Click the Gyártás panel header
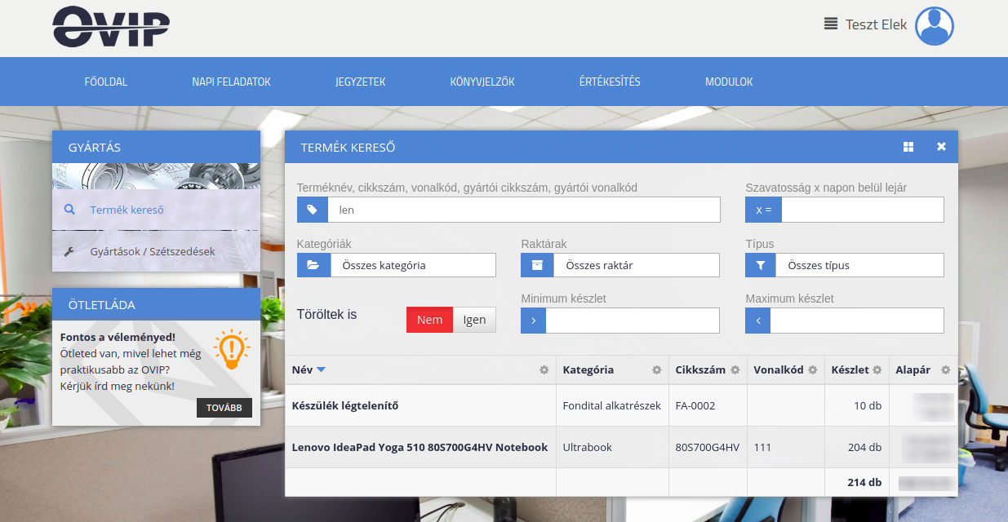1008x522 pixels. coord(156,147)
